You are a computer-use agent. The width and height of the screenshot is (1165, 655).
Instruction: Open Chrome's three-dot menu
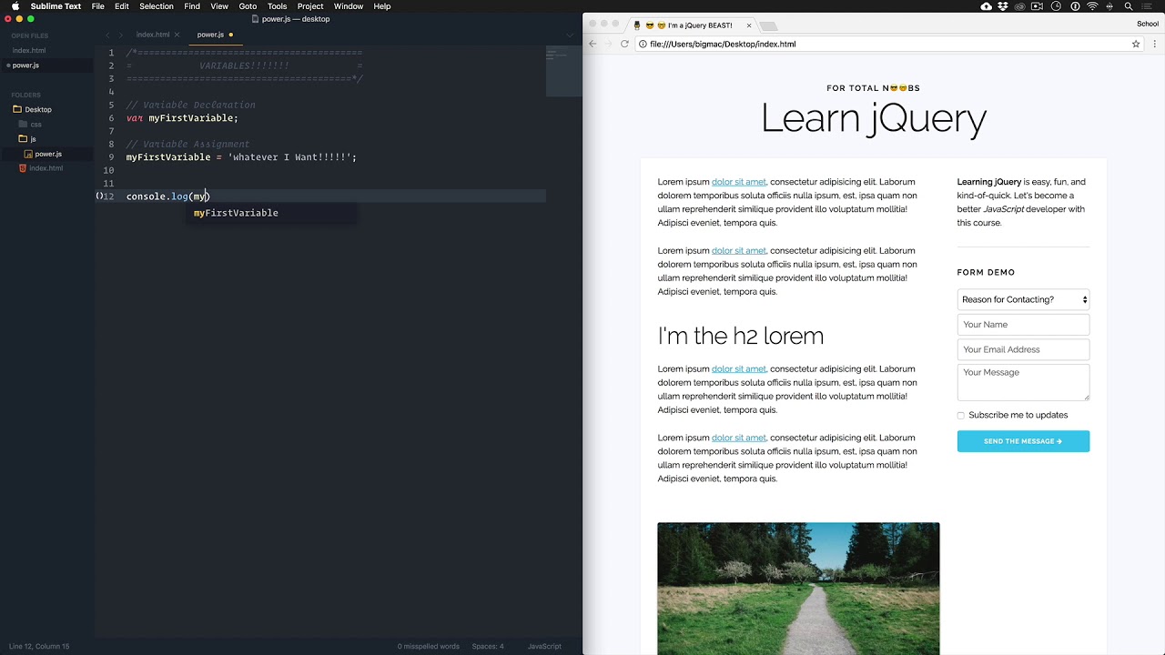[x=1155, y=44]
